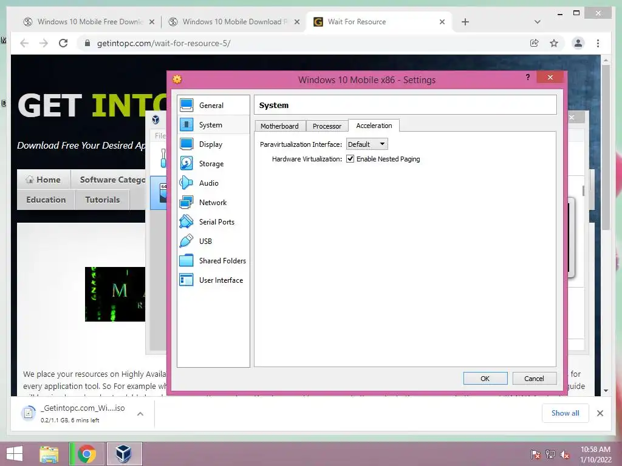
Task: Click the settings gear icon in dialog title
Action: [177, 79]
